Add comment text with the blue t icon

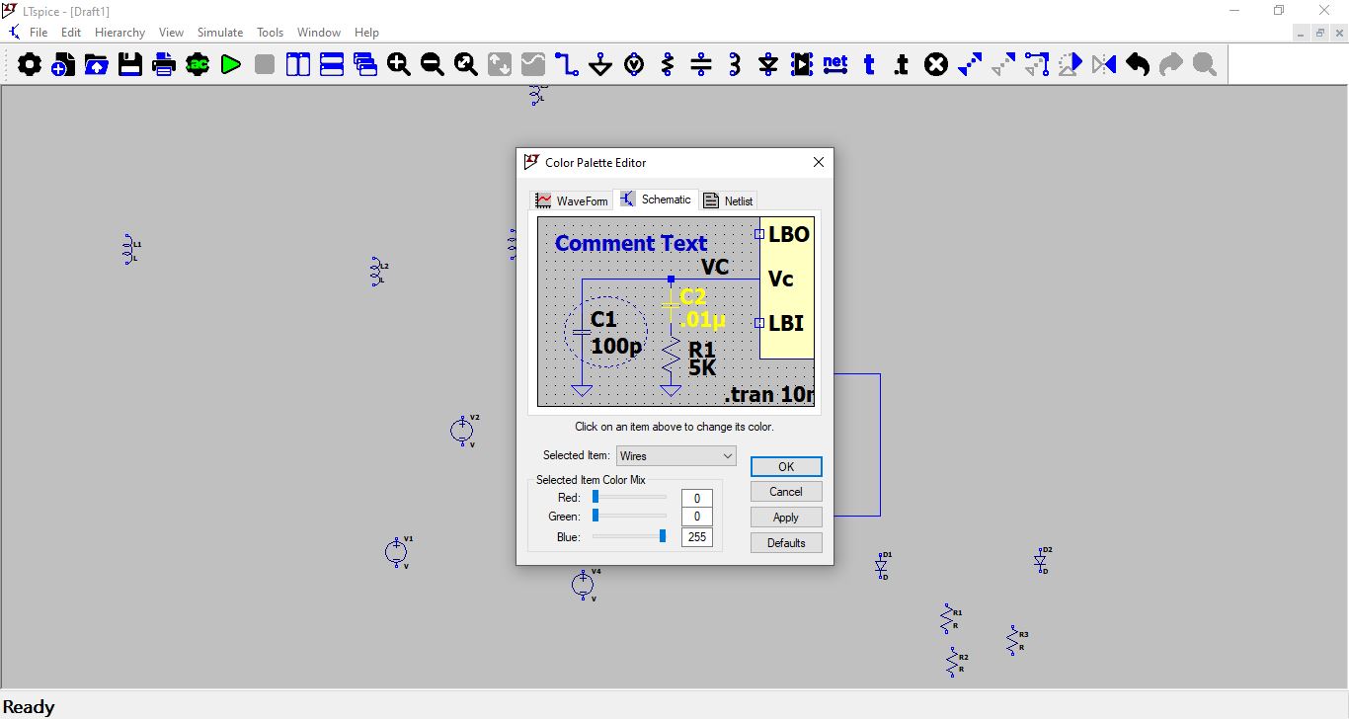click(869, 65)
